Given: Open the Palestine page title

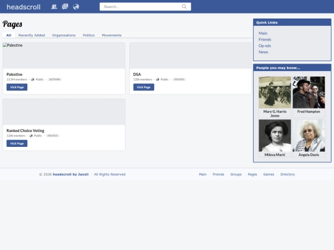Looking at the screenshot, I should (14, 75).
